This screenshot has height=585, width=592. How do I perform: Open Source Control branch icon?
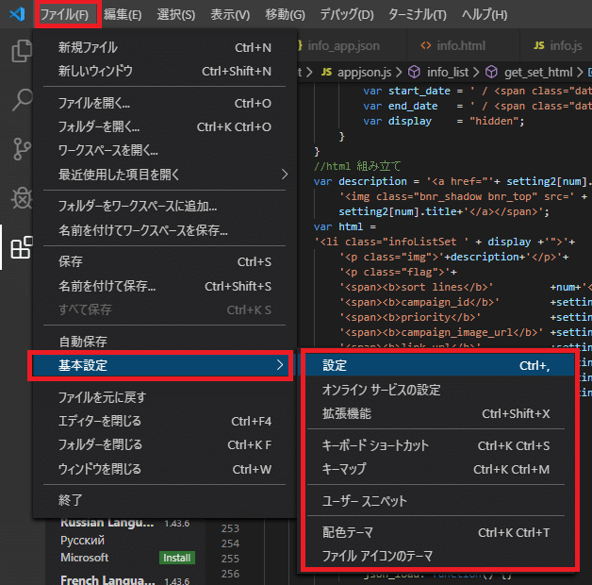22,149
